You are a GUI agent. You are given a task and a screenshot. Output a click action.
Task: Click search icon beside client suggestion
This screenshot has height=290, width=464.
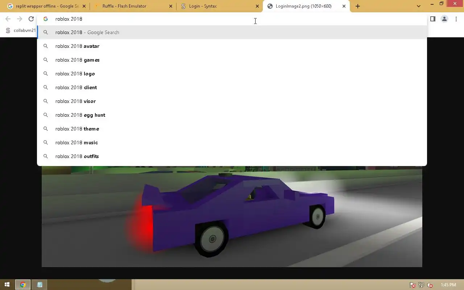point(46,87)
